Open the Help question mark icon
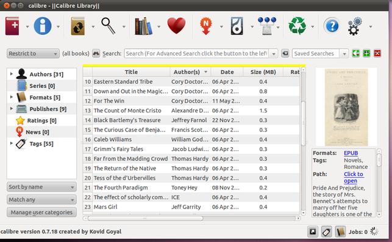 332,26
